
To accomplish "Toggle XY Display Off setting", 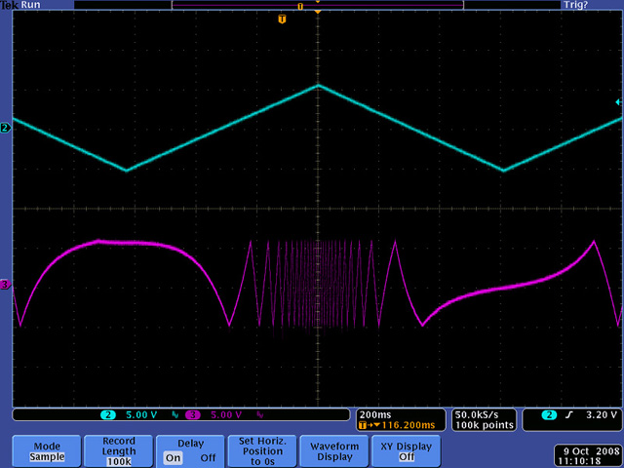I will click(x=406, y=449).
